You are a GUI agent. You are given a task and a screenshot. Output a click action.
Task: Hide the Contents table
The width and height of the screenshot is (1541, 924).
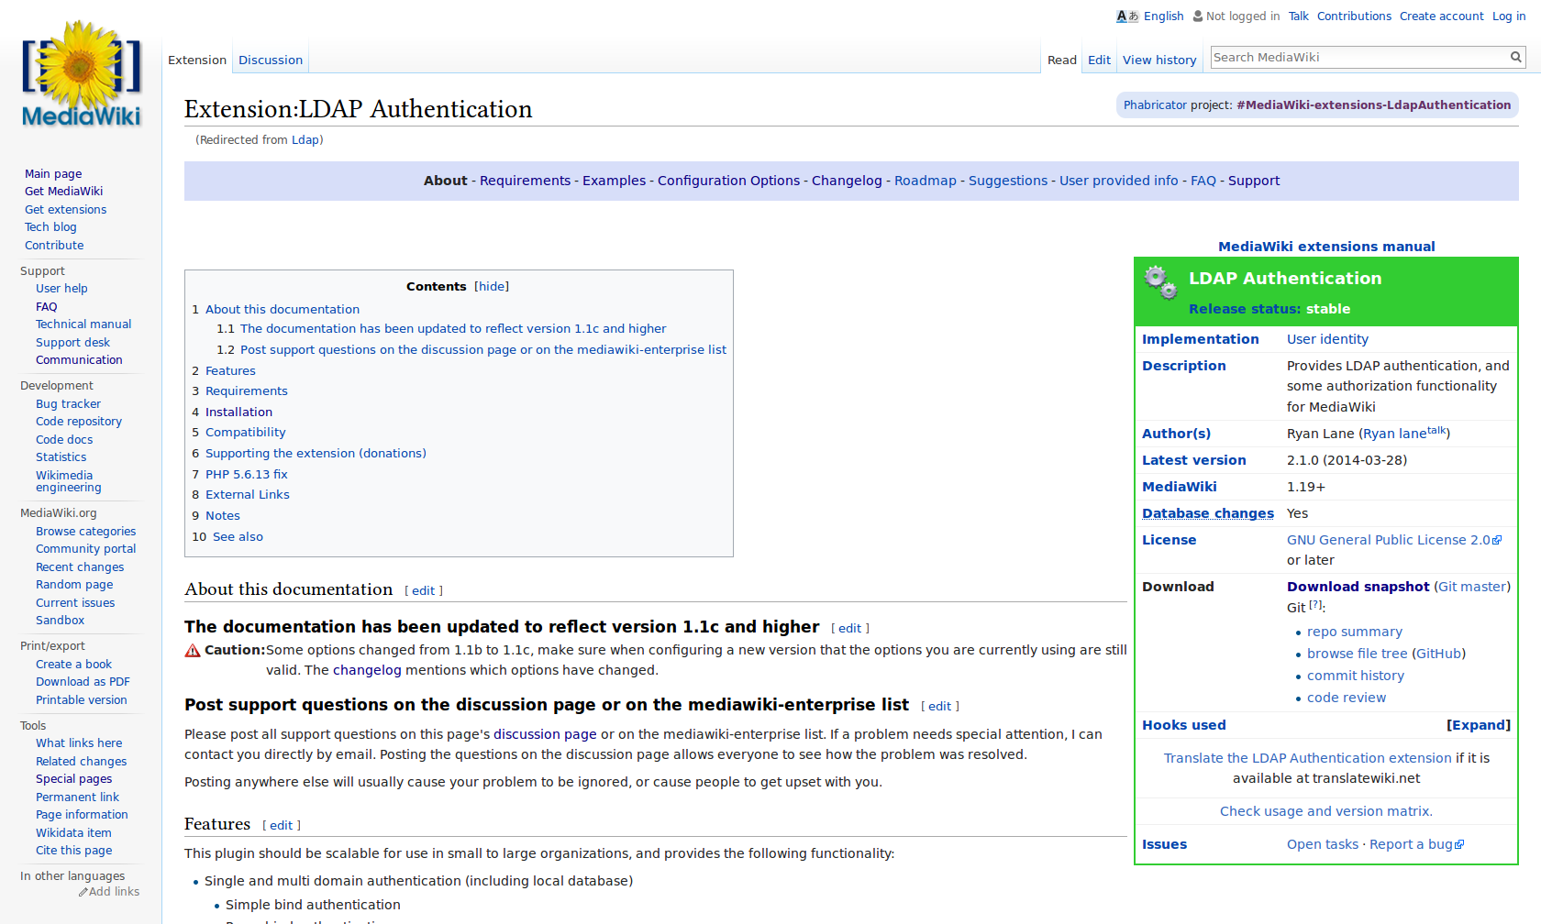492,287
